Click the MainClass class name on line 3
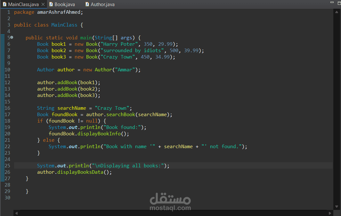341x216 pixels. [64, 25]
